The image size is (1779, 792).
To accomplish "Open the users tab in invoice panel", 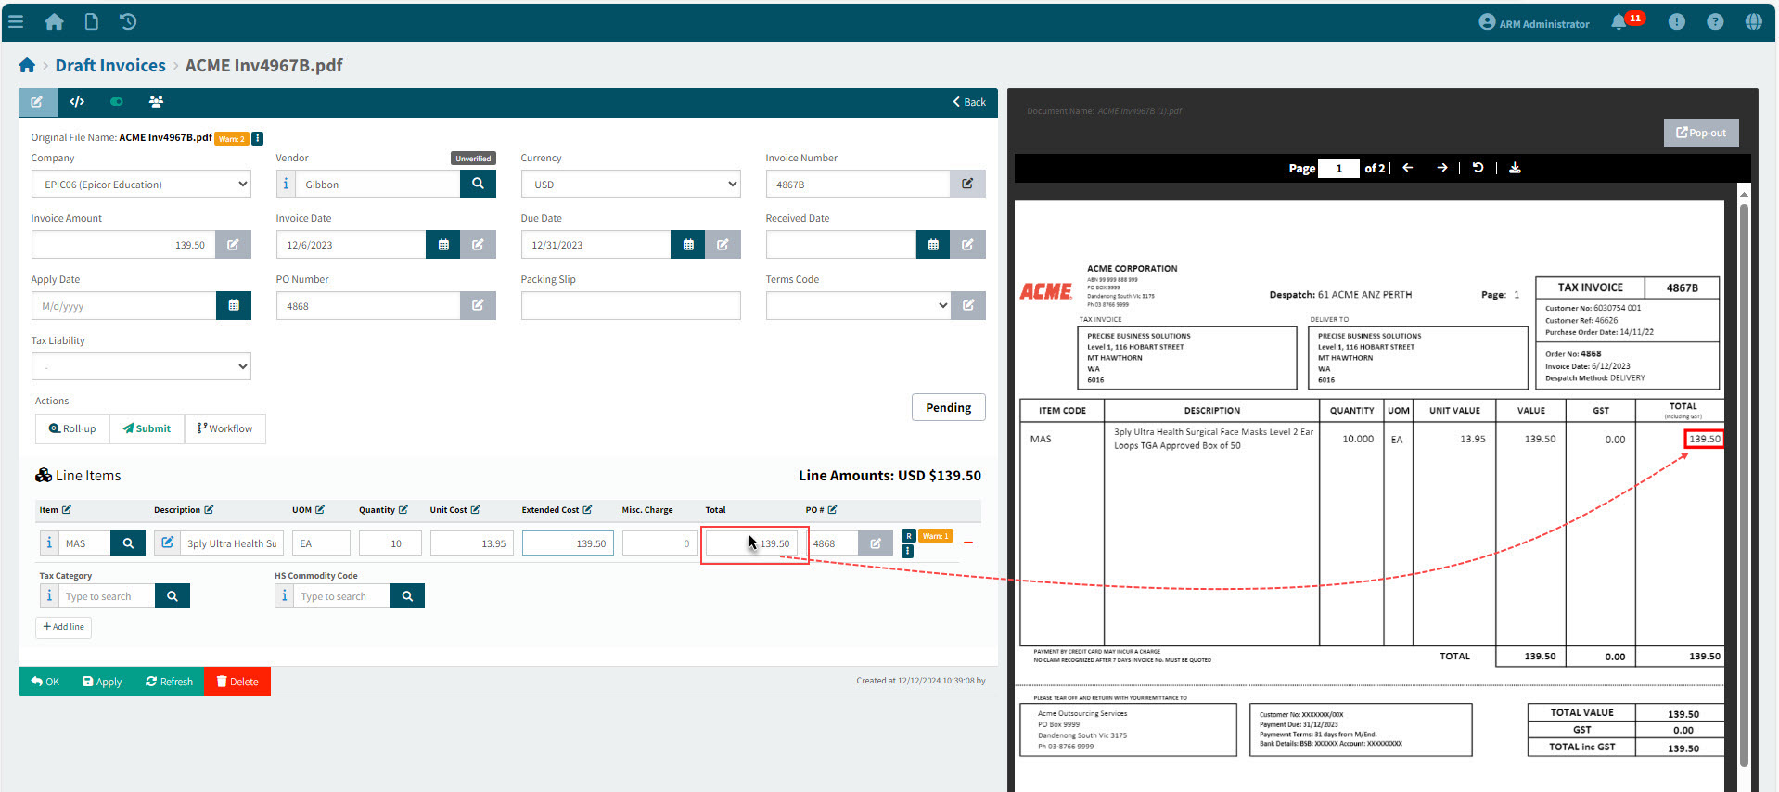I will (156, 102).
